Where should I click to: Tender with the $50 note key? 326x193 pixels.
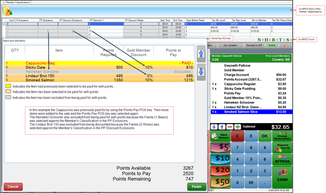tap(220, 183)
